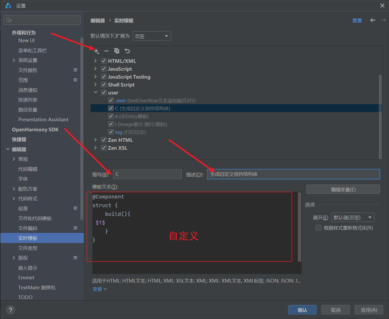Click the restore deleted templates icon
This screenshot has width=389, height=319.
pyautogui.click(x=127, y=51)
